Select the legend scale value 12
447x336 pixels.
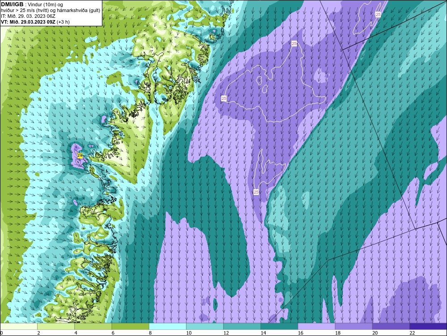coord(226,333)
